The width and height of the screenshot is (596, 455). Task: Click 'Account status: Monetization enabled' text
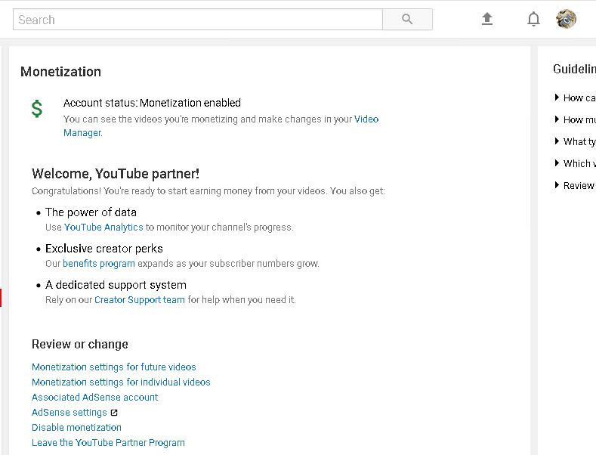pos(152,103)
